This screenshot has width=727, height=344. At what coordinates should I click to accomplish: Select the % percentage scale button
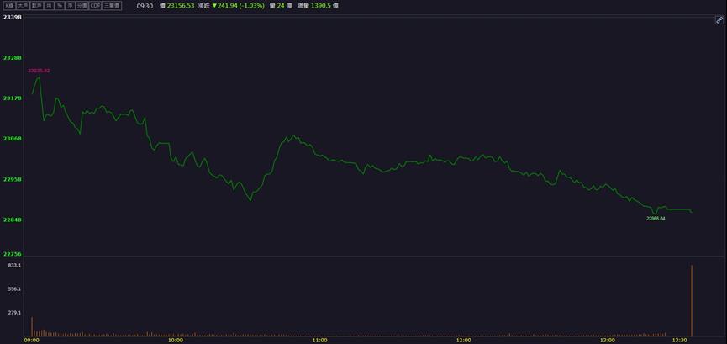tap(60, 6)
